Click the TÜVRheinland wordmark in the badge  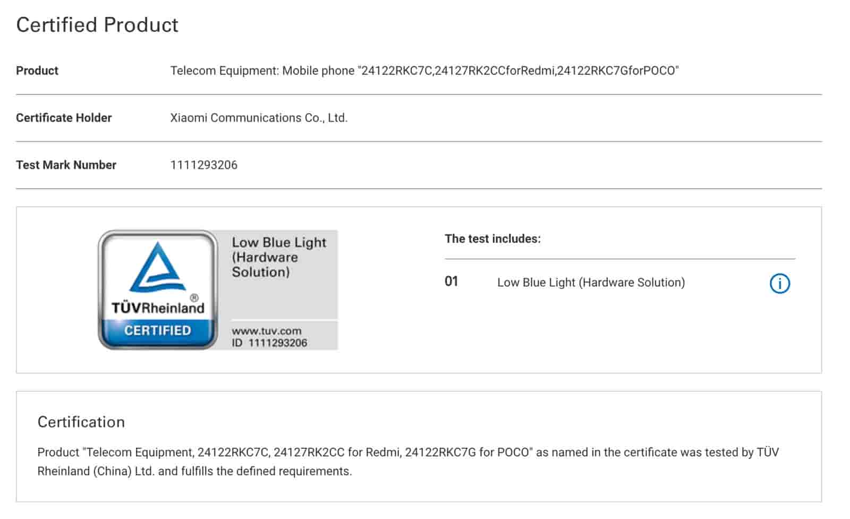pos(158,308)
